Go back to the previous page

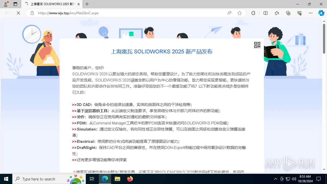7,13
